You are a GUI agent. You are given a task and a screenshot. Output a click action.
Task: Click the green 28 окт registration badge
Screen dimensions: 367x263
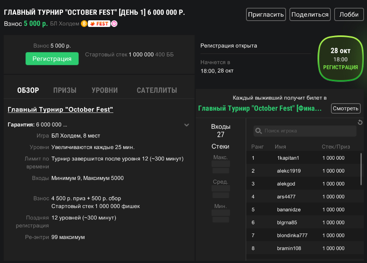[340, 59]
